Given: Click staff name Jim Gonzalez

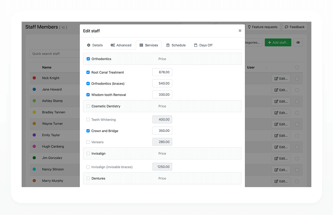Looking at the screenshot, I should click(x=52, y=158).
